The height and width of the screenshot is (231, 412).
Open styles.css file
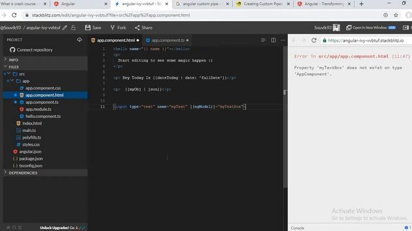tap(31, 144)
